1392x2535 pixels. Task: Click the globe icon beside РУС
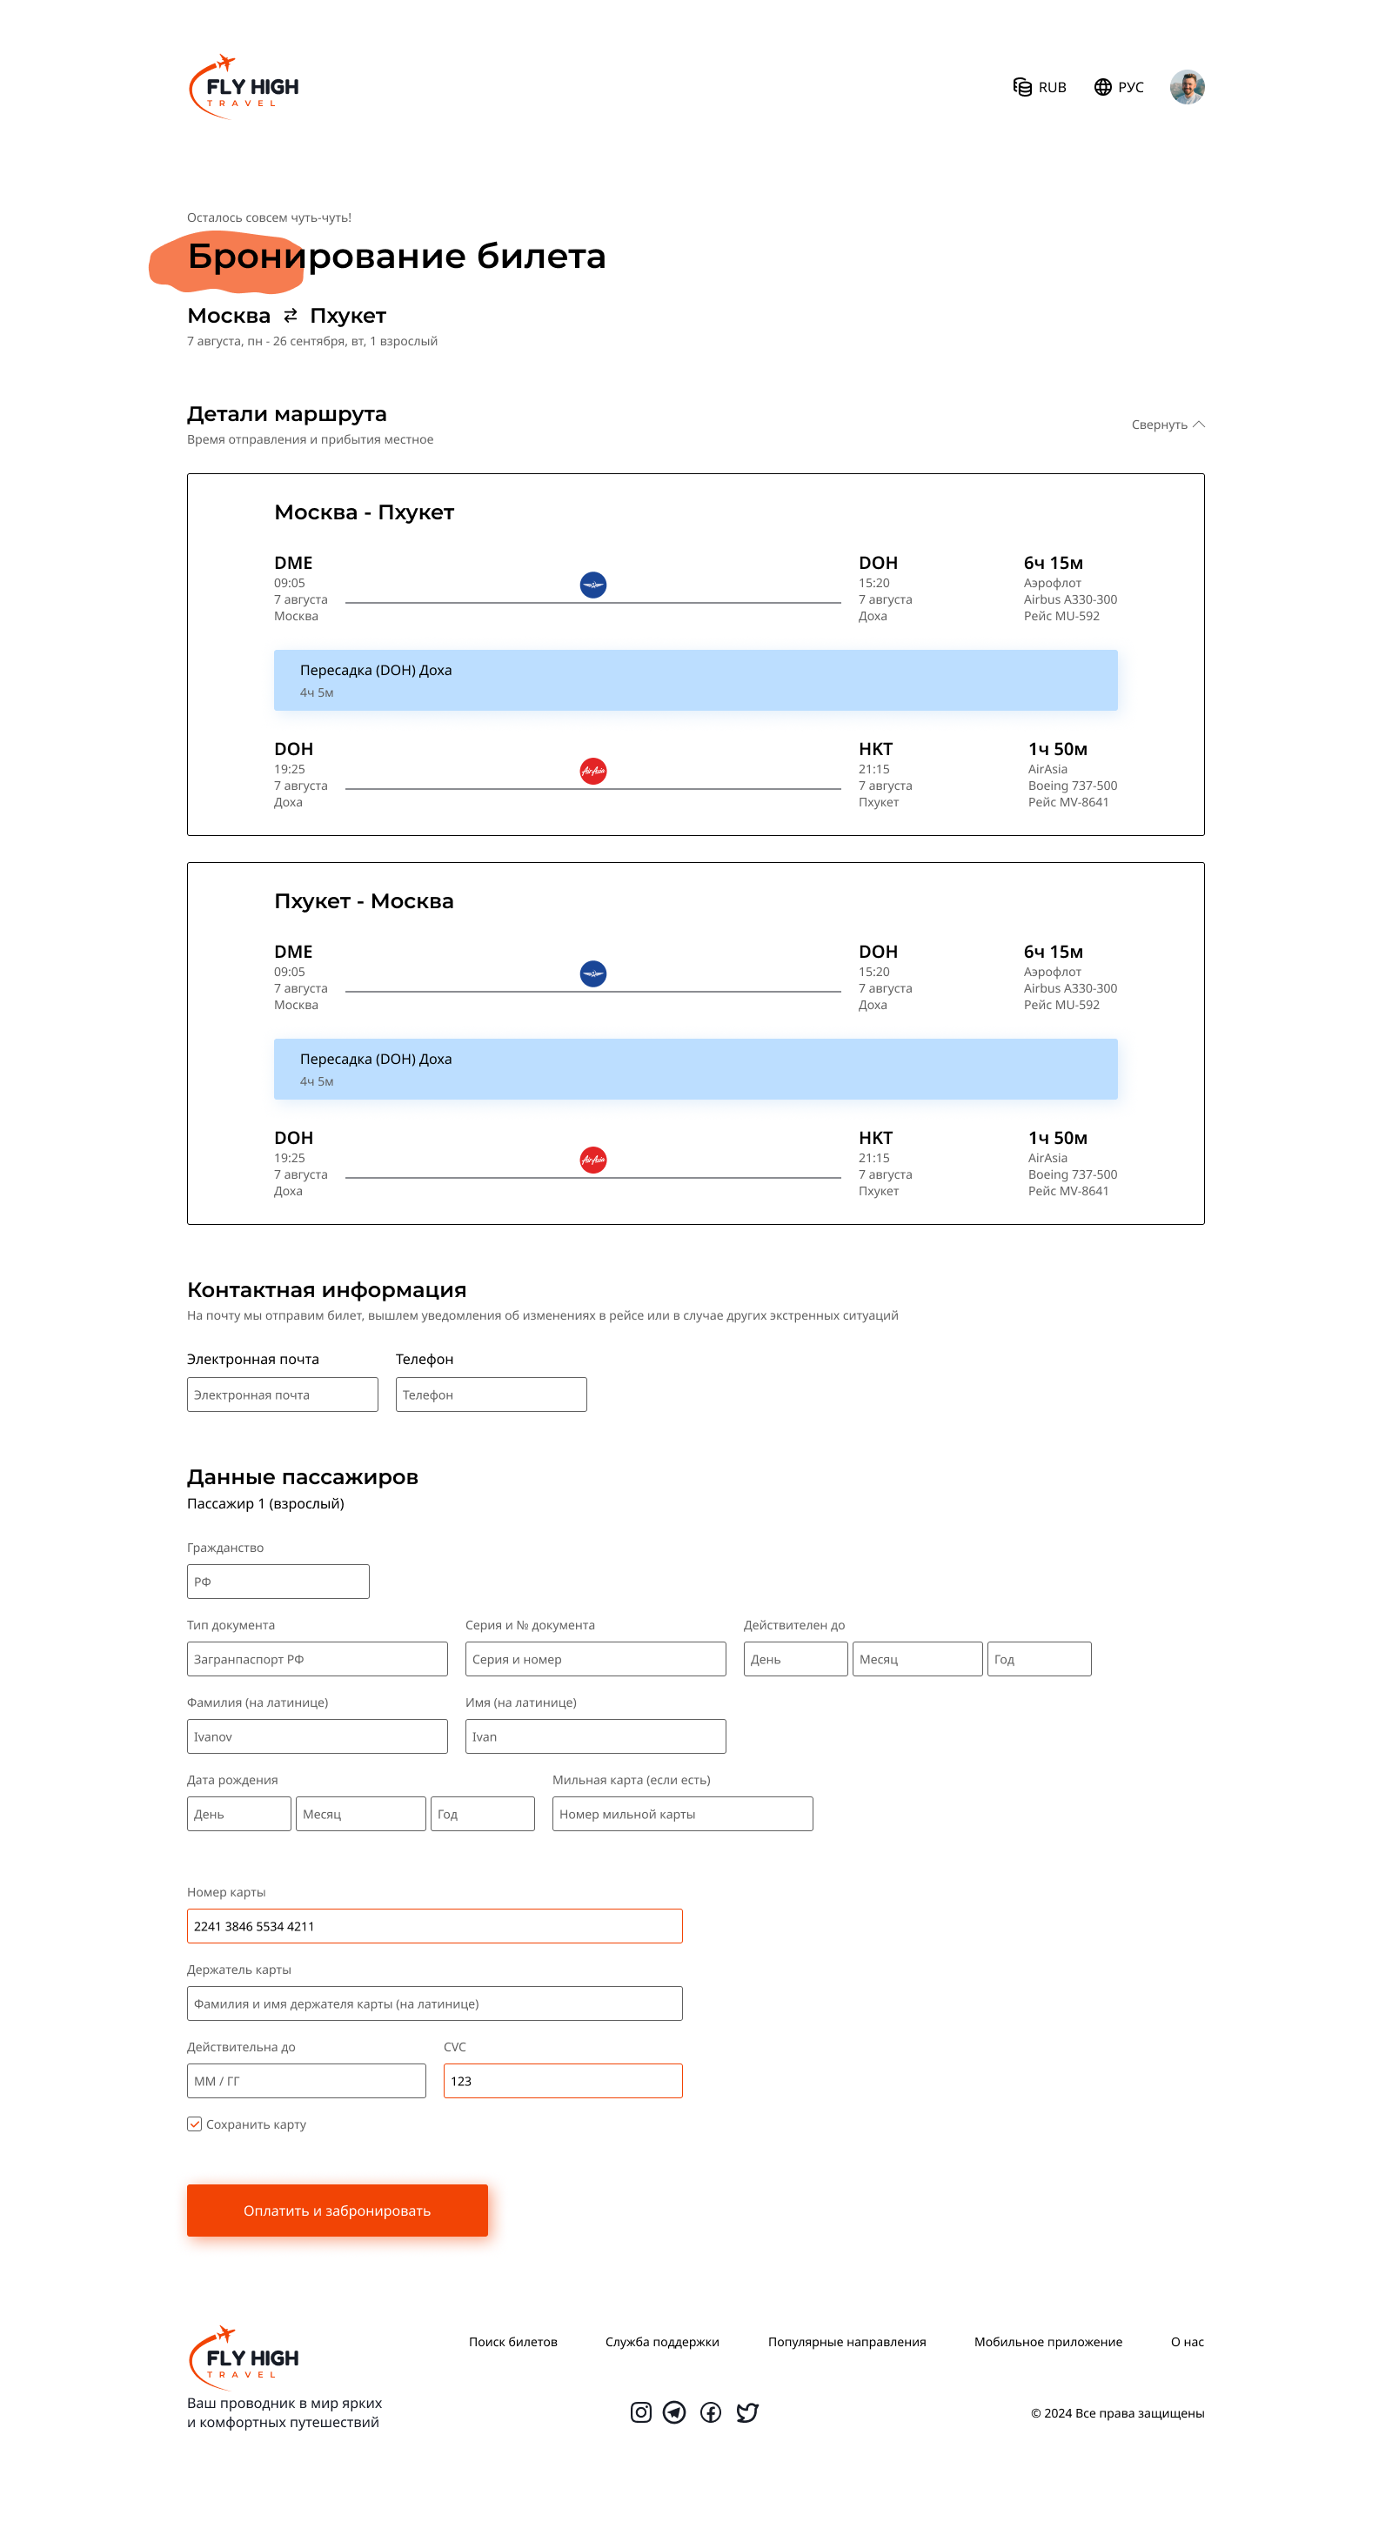[1102, 87]
